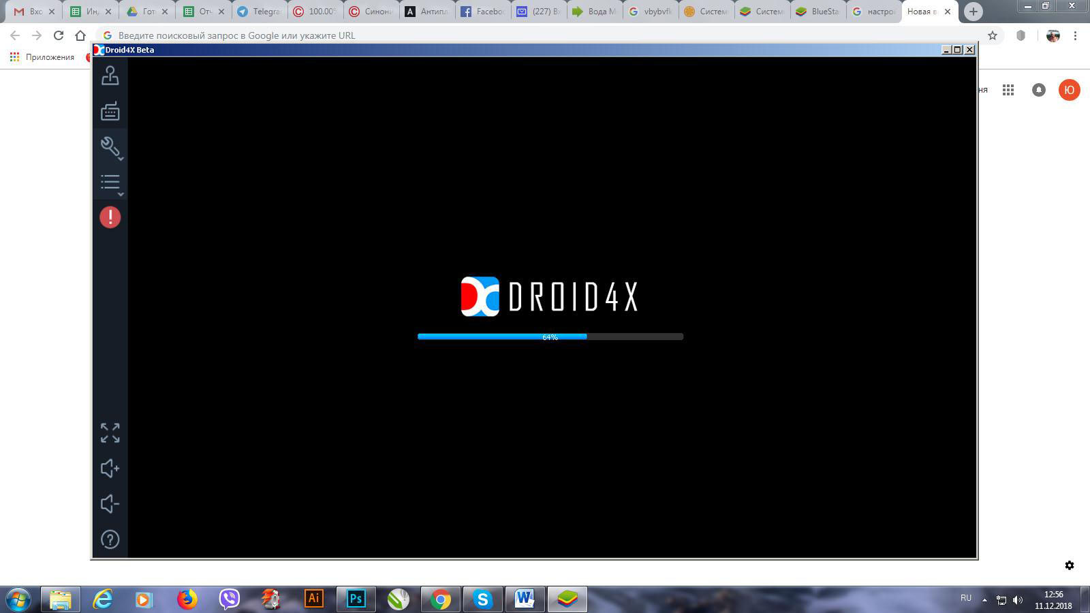Open the Droid4X joystick key simulation tool
Viewport: 1090px width, 613px height.
point(110,75)
